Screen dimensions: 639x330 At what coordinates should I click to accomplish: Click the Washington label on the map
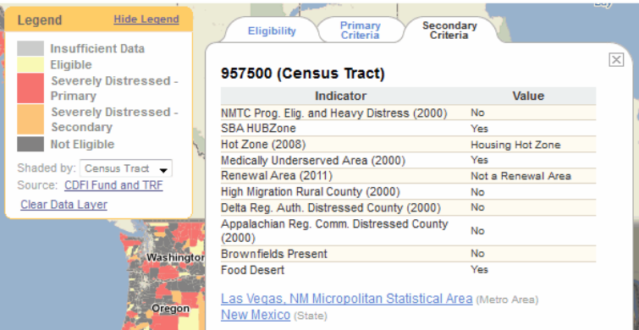click(175, 257)
